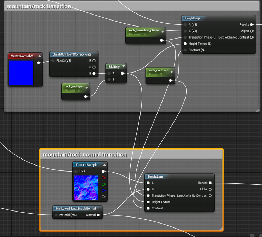Click the lower HeightLerp B input pin
The height and width of the screenshot is (237, 262).
tap(148, 189)
